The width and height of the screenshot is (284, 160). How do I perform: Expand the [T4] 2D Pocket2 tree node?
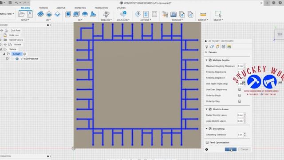[7, 59]
